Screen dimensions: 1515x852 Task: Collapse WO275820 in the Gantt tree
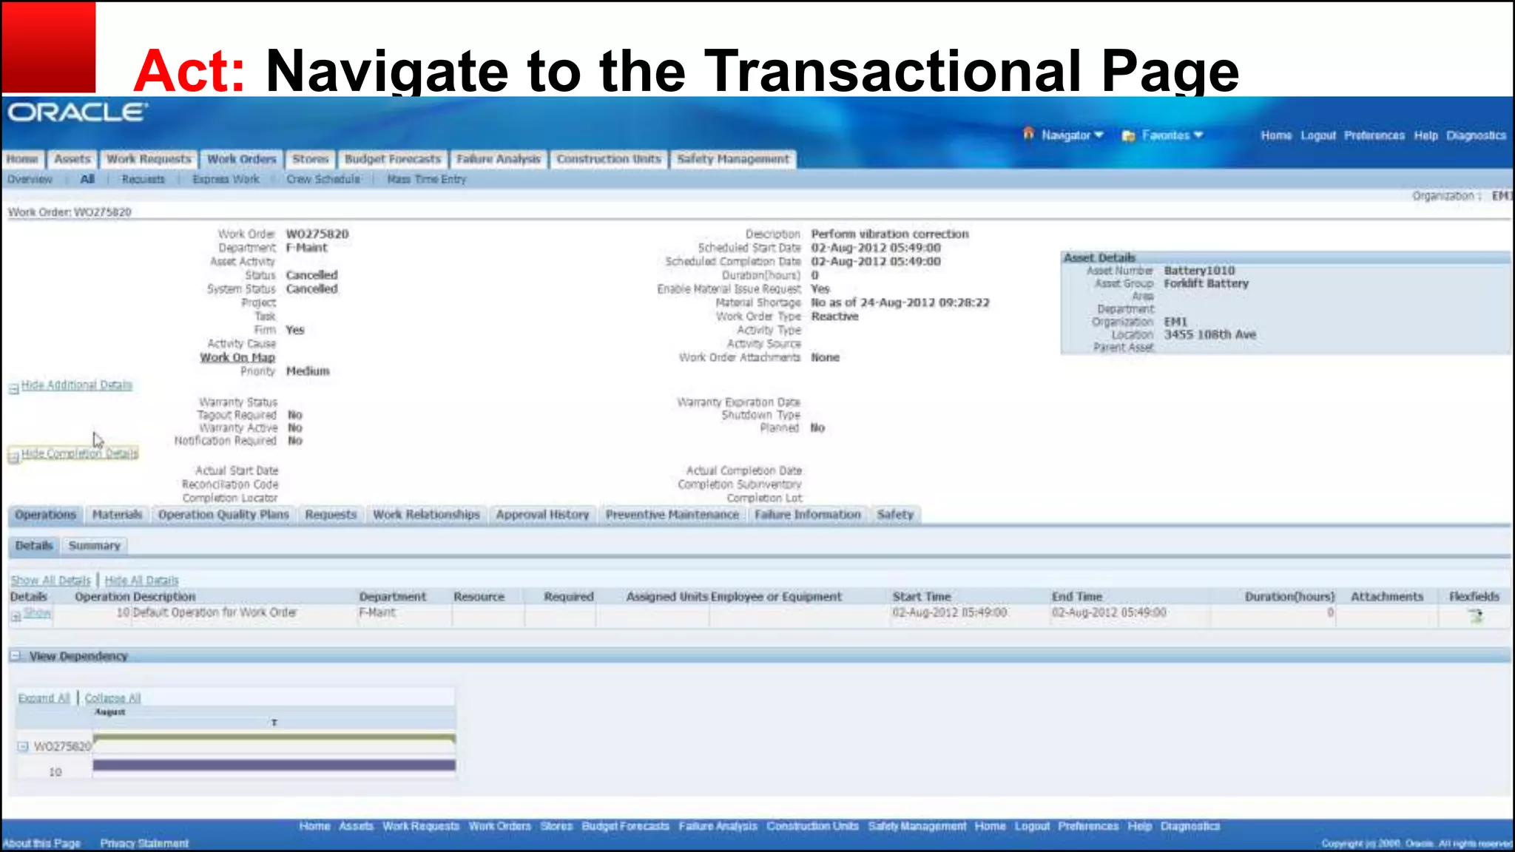[23, 747]
